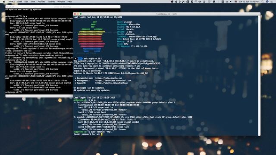Open the iTerm2 application menu
This screenshot has height=155, width=276.
point(11,2)
